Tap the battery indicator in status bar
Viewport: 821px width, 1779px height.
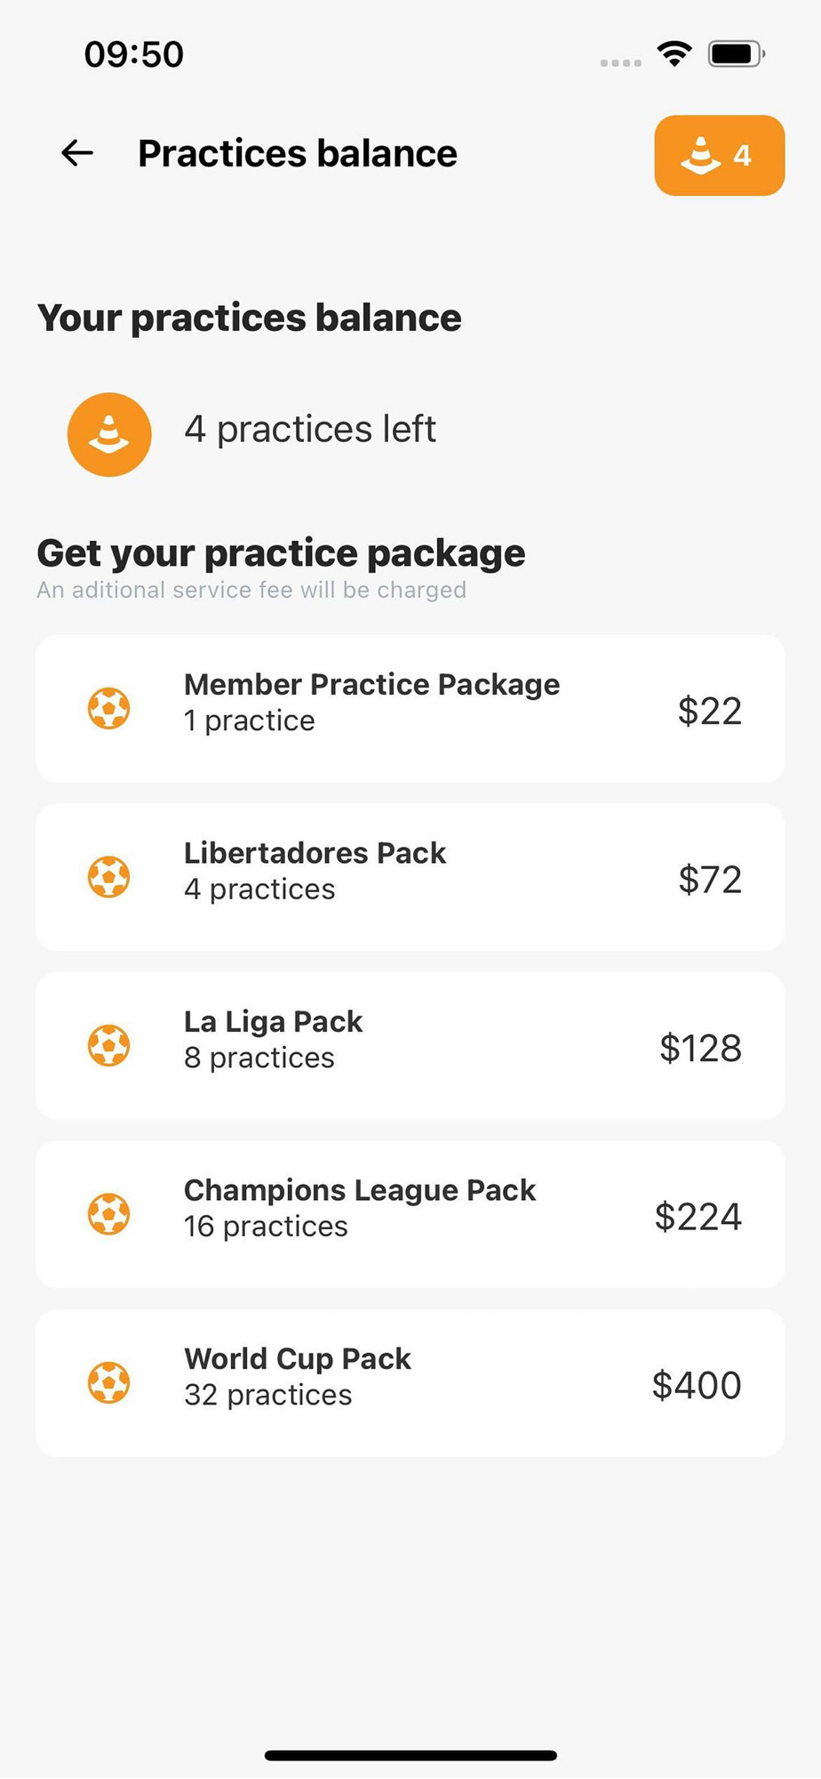(x=737, y=54)
